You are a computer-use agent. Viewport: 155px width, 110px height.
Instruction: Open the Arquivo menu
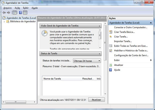click(x=7, y=8)
